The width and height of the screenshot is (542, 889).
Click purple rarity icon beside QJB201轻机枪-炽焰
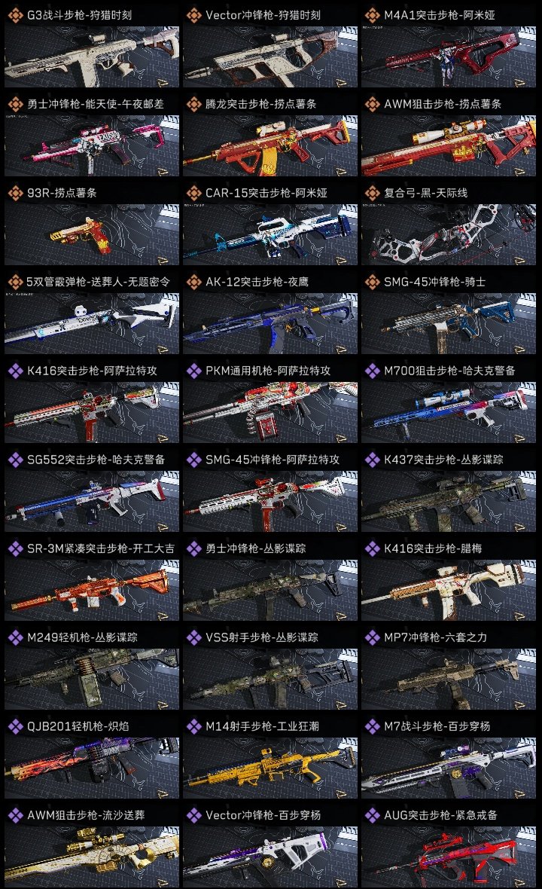pos(15,726)
